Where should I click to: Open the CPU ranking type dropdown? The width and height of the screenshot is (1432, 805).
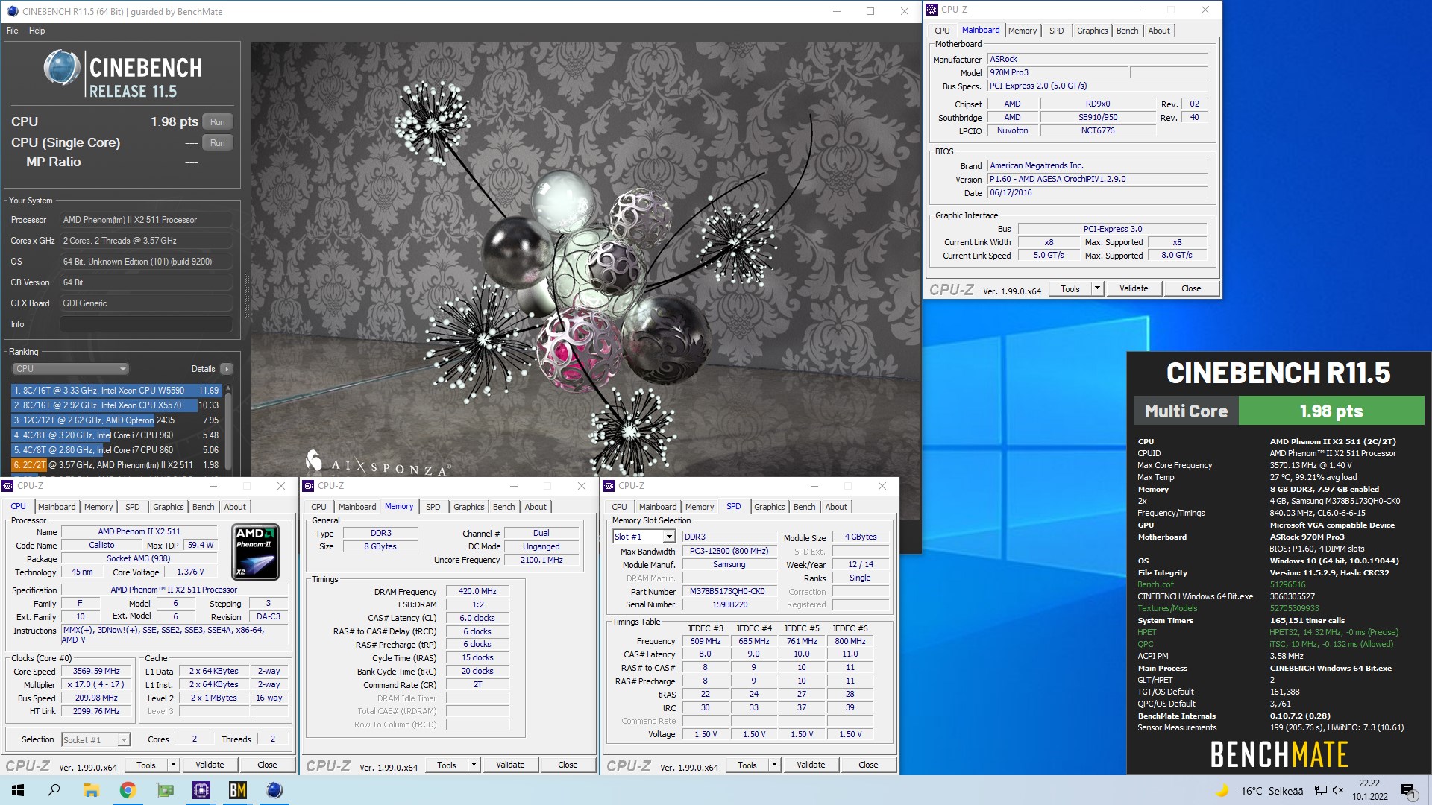click(71, 369)
